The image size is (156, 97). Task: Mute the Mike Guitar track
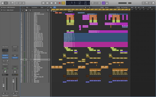pos(28,67)
